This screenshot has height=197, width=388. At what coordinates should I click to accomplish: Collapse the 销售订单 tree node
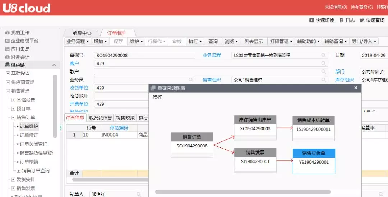click(x=13, y=117)
